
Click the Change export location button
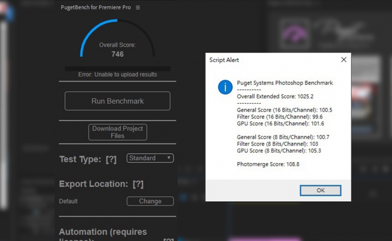150,201
